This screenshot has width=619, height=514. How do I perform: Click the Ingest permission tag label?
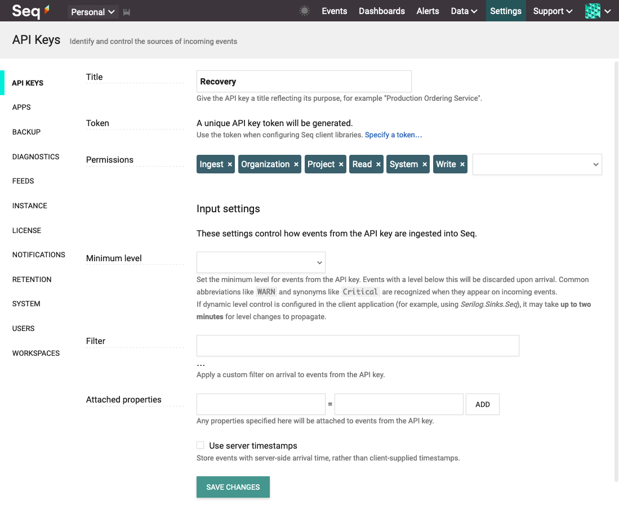coord(212,164)
